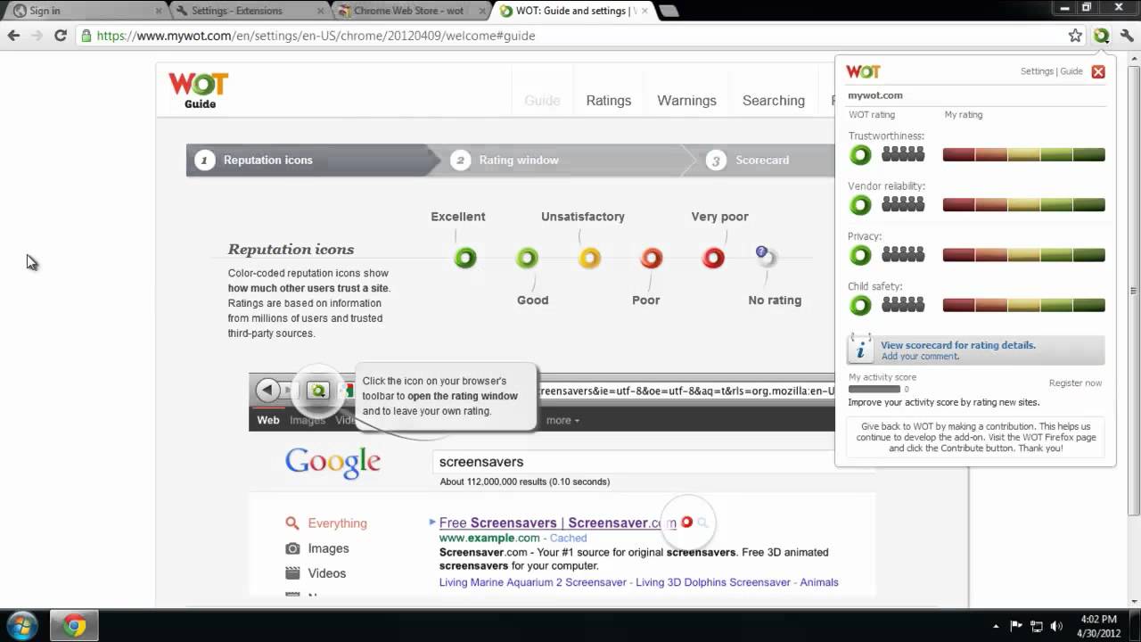The width and height of the screenshot is (1141, 642).
Task: Set my Trustworthiness rating on color bar
Action: pyautogui.click(x=1023, y=155)
